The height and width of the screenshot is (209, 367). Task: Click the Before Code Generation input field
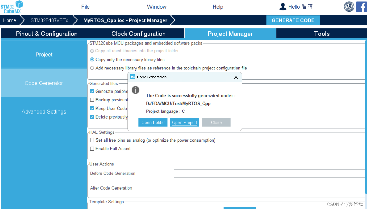270,173
